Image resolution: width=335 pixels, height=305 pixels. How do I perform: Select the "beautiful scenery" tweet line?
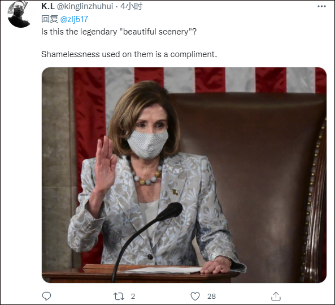pos(119,32)
